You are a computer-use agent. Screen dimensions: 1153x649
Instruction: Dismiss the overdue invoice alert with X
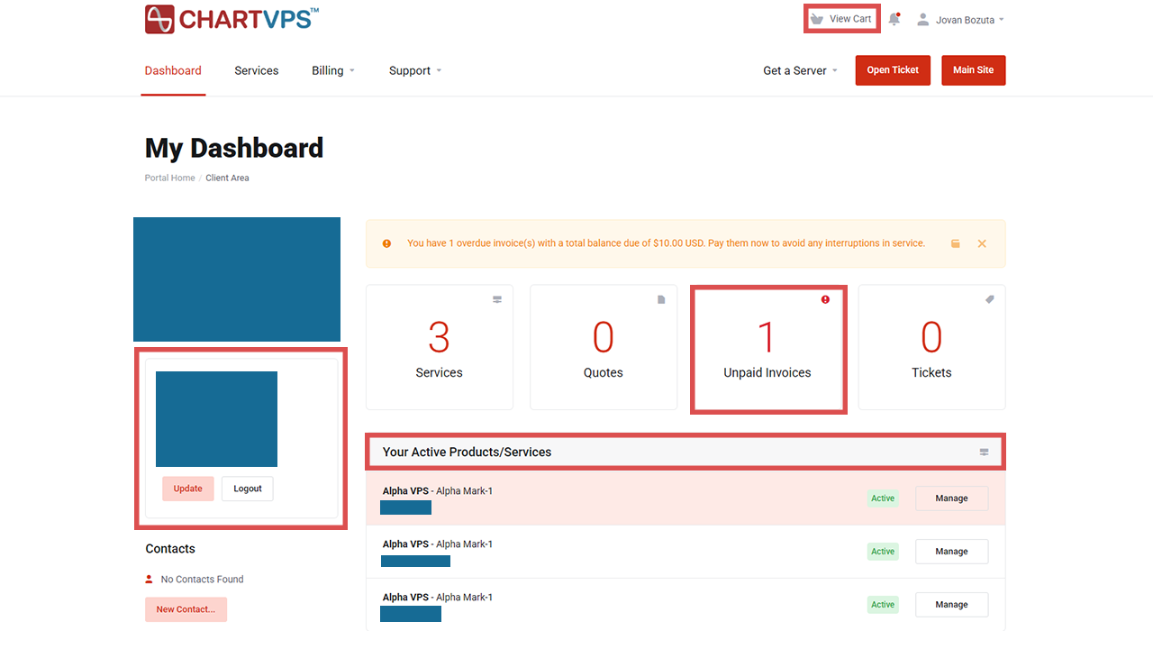[x=982, y=243]
